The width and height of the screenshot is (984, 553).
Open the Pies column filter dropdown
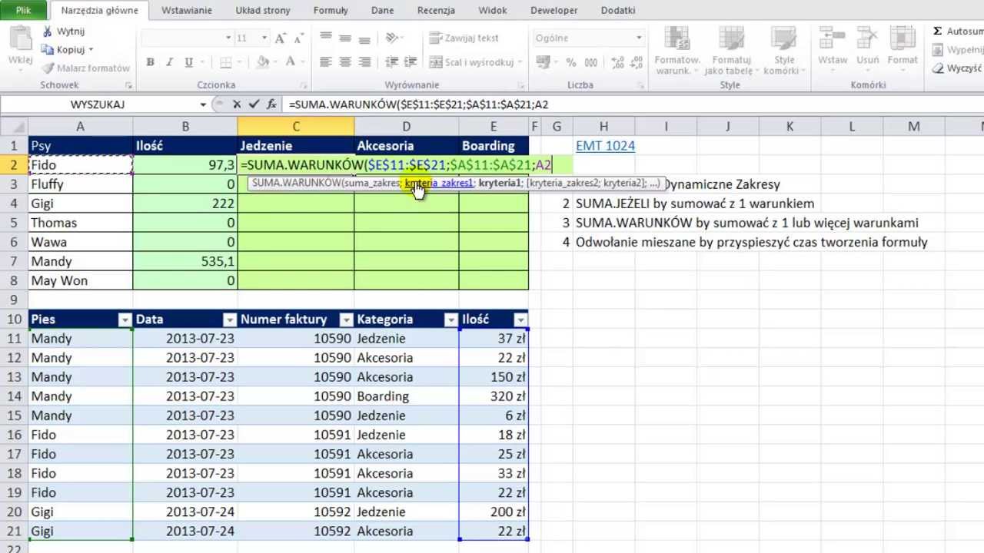point(125,320)
